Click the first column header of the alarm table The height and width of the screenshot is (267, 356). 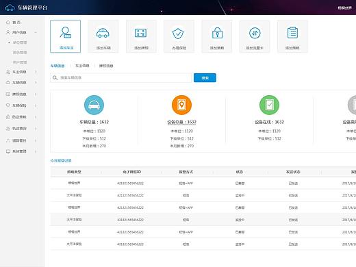click(74, 172)
